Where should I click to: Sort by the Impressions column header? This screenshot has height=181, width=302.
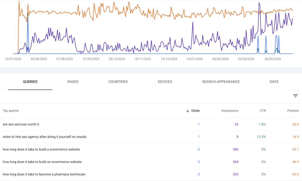(x=230, y=111)
